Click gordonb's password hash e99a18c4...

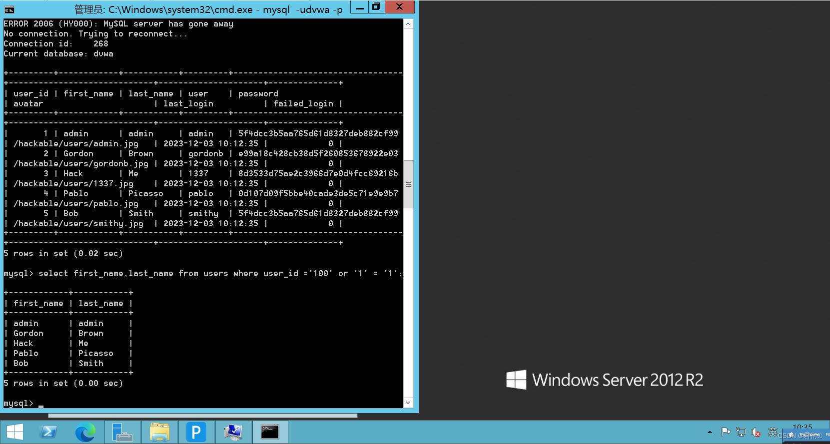[x=318, y=154]
